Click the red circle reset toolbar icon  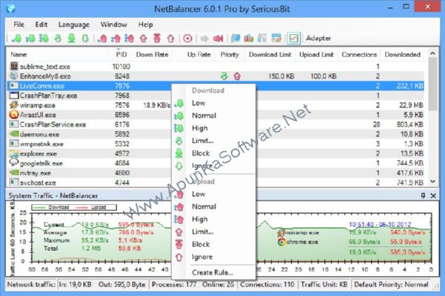(188, 38)
